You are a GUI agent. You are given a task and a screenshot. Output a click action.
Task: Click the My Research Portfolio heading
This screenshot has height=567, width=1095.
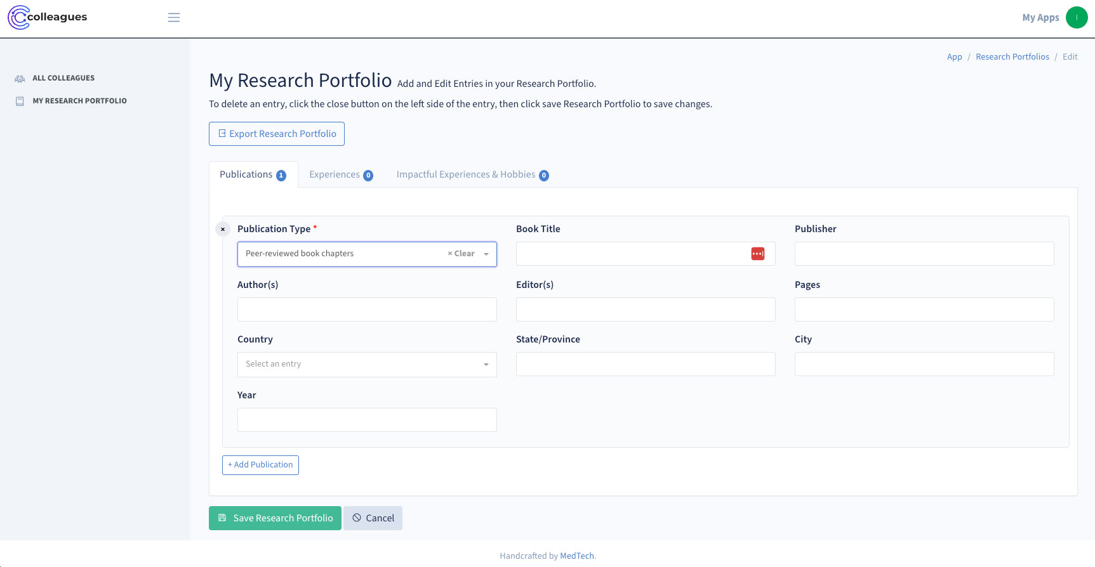pos(300,81)
